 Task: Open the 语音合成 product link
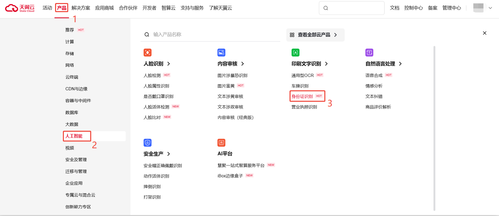click(x=374, y=75)
